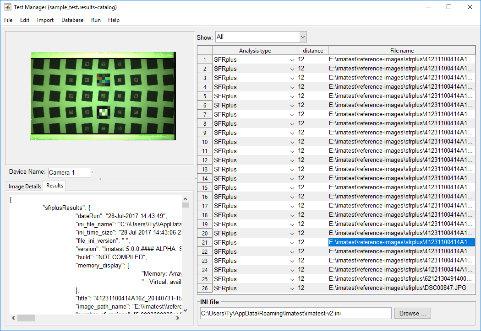The image size is (481, 331).
Task: Click the Device Name input field
Action: click(70, 172)
